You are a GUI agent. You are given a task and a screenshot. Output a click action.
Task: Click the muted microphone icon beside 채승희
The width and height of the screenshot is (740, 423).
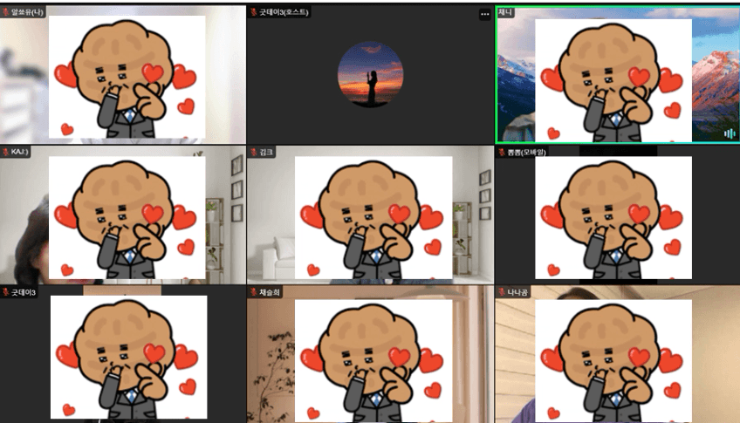click(x=254, y=292)
